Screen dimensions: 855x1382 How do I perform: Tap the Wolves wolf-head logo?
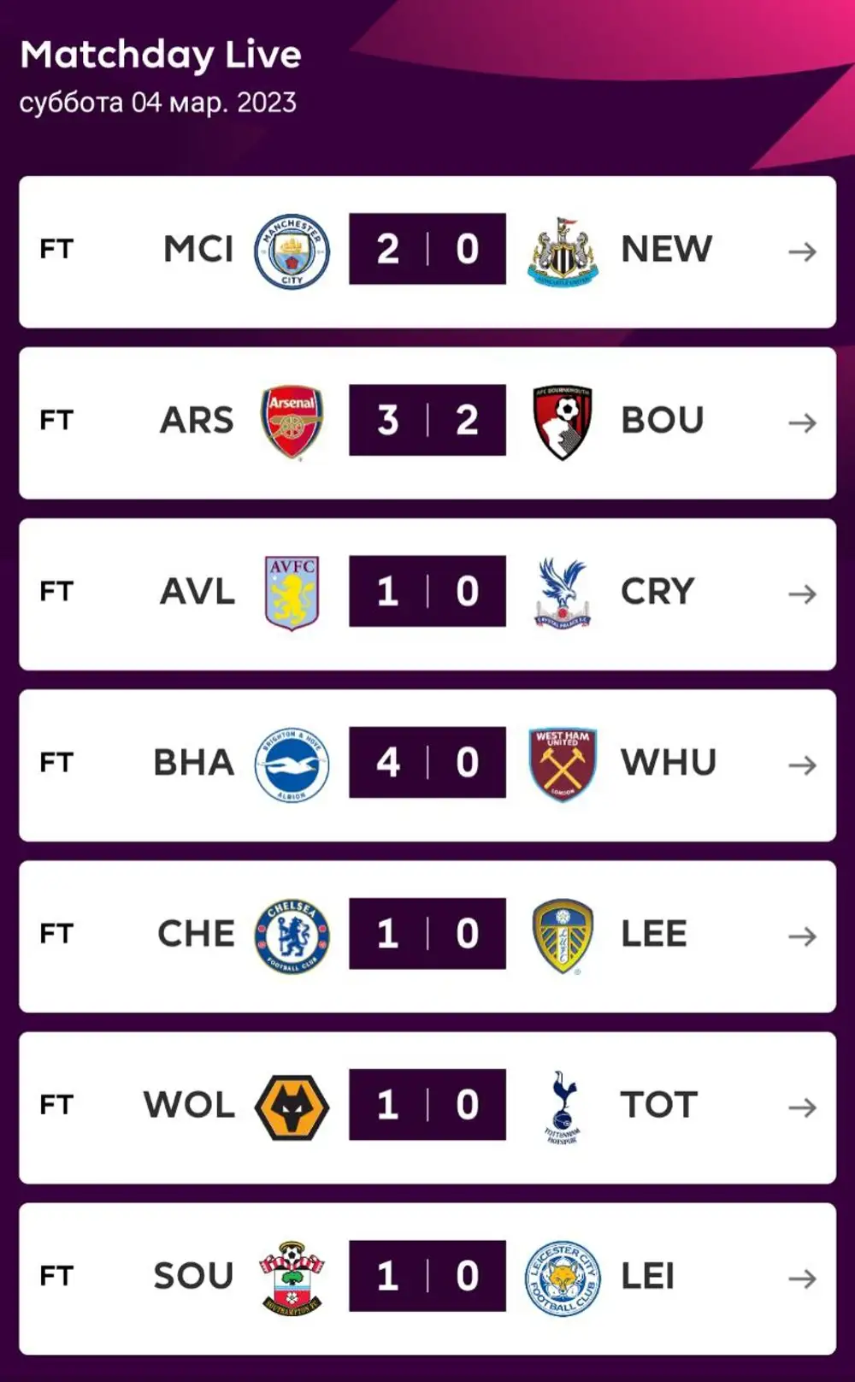click(292, 1107)
